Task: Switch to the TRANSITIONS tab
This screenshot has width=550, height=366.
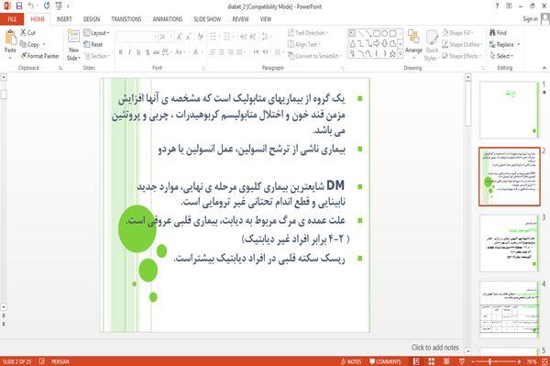Action: 126,19
